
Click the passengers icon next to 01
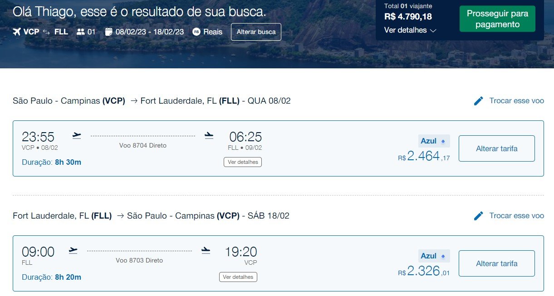point(81,32)
